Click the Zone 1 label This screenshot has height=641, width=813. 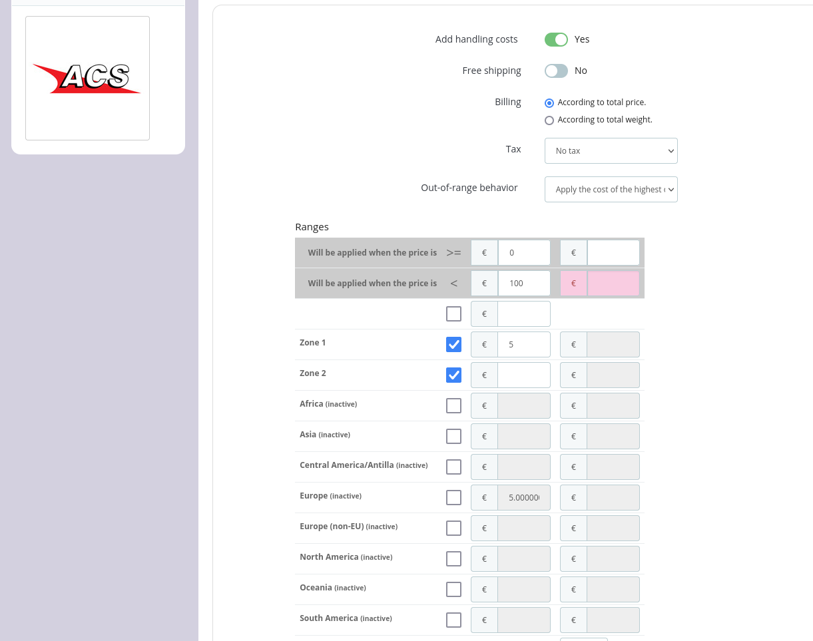tap(313, 343)
